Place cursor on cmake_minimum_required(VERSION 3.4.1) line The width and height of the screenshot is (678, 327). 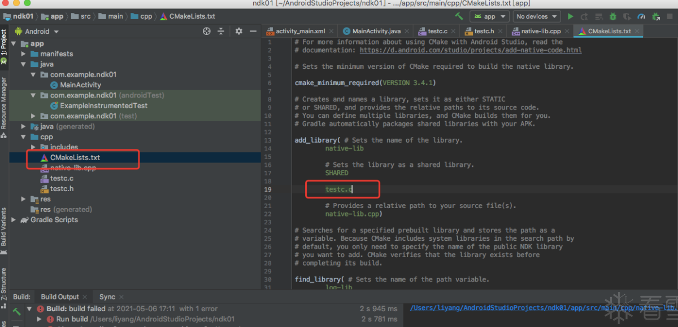point(365,83)
